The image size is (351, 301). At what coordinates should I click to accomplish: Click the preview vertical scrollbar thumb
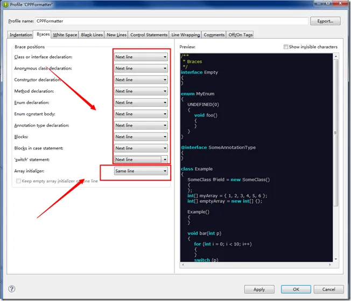(x=335, y=133)
